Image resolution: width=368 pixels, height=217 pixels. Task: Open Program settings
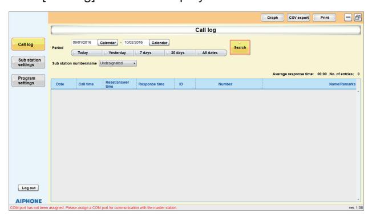[28, 80]
